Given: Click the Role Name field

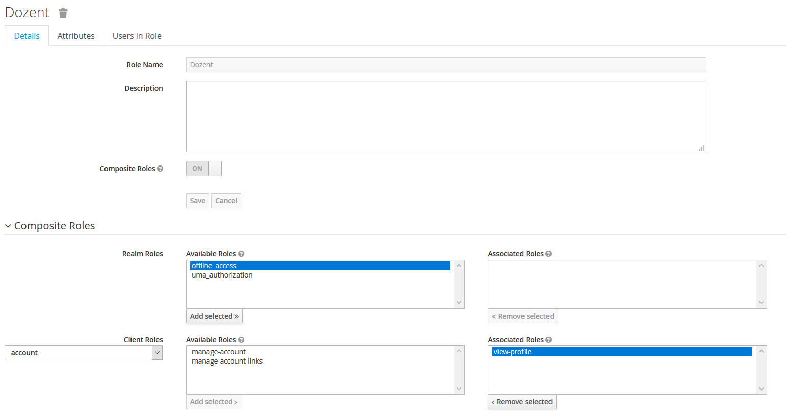Looking at the screenshot, I should click(446, 65).
